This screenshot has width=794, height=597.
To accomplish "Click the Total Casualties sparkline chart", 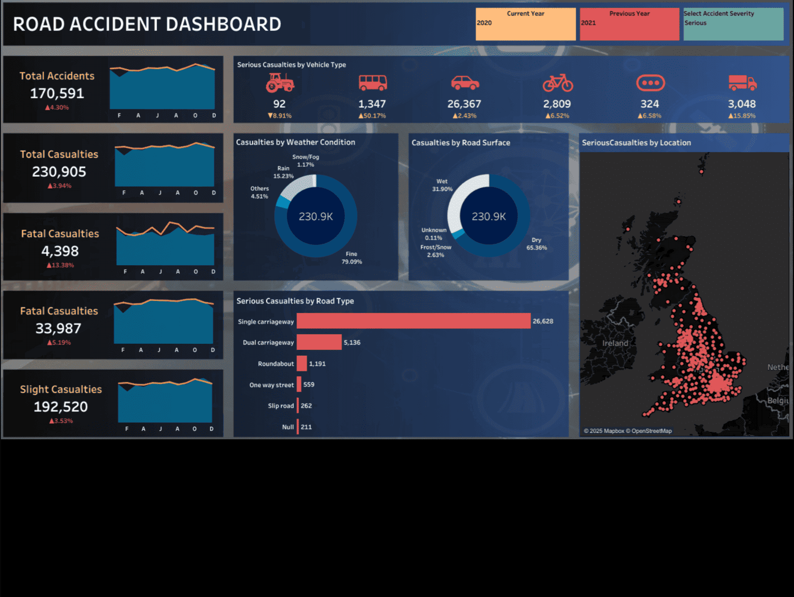I will click(x=164, y=167).
